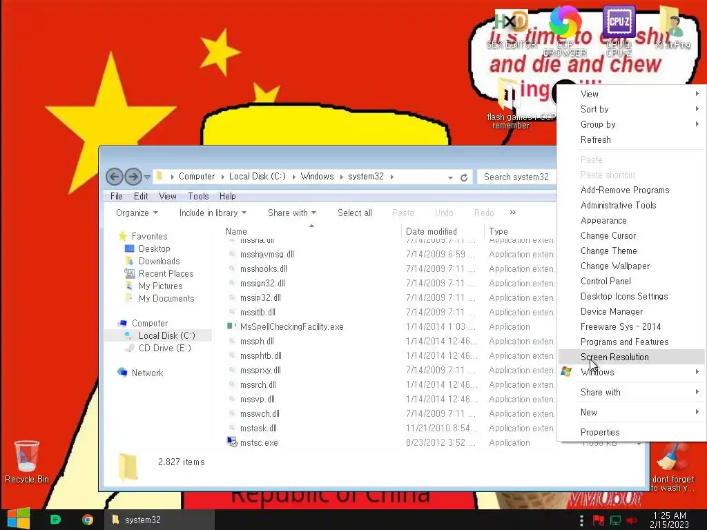707x530 pixels.
Task: Select Desktop in Favorites
Action: (x=154, y=248)
